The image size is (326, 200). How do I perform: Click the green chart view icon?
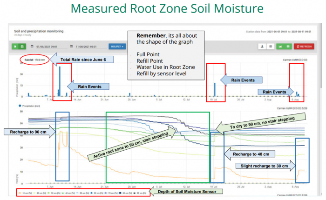coord(280,47)
